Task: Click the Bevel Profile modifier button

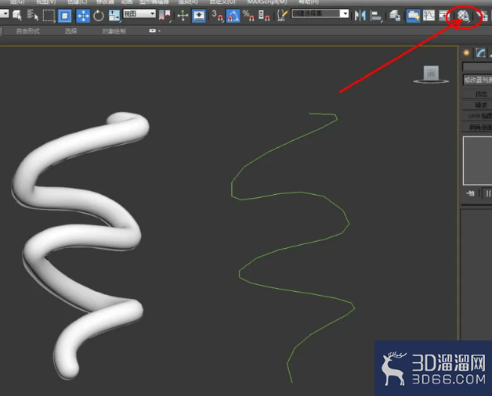Action: (477, 128)
